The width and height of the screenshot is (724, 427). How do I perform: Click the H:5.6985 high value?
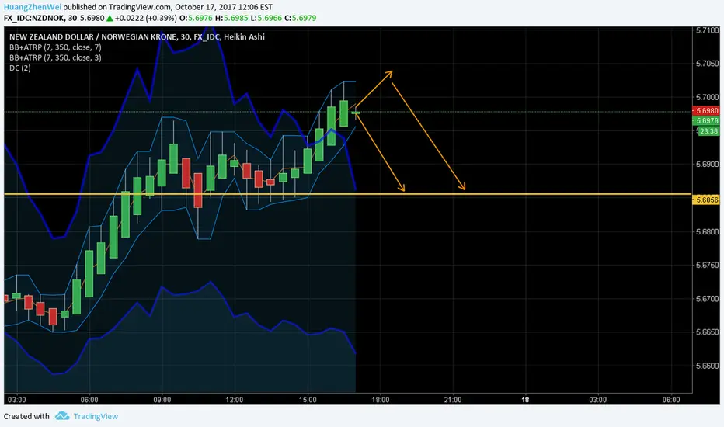click(x=231, y=18)
